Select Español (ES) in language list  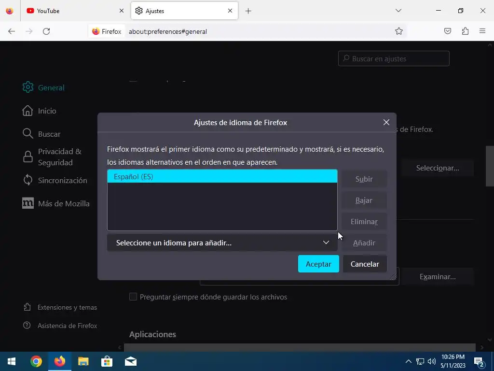pyautogui.click(x=222, y=176)
